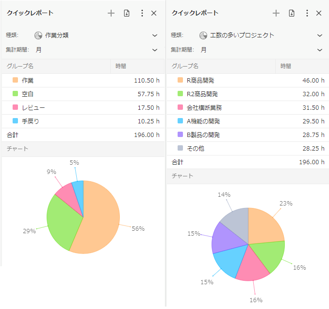Select the レビュー row in left table
The image size is (329, 309).
[x=82, y=107]
